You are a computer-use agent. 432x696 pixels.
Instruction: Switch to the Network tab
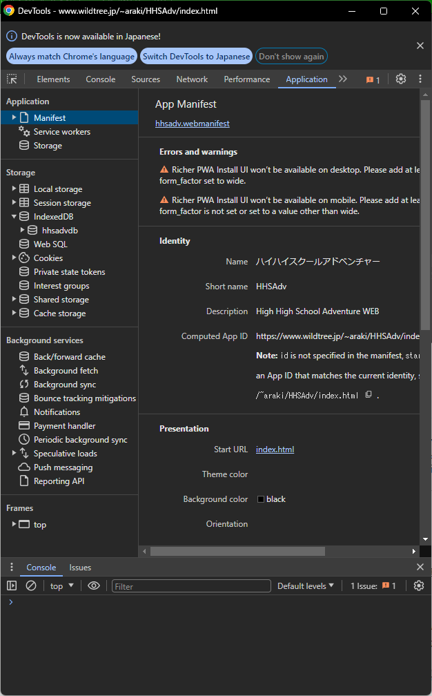[192, 79]
